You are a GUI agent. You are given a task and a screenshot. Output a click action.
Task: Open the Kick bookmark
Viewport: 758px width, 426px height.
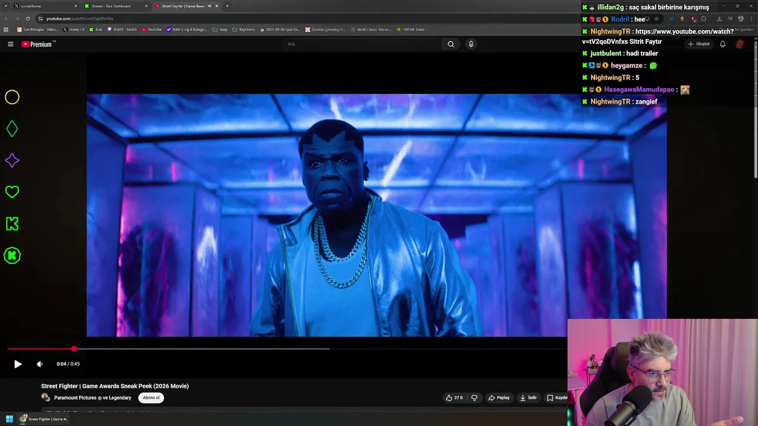[96, 29]
